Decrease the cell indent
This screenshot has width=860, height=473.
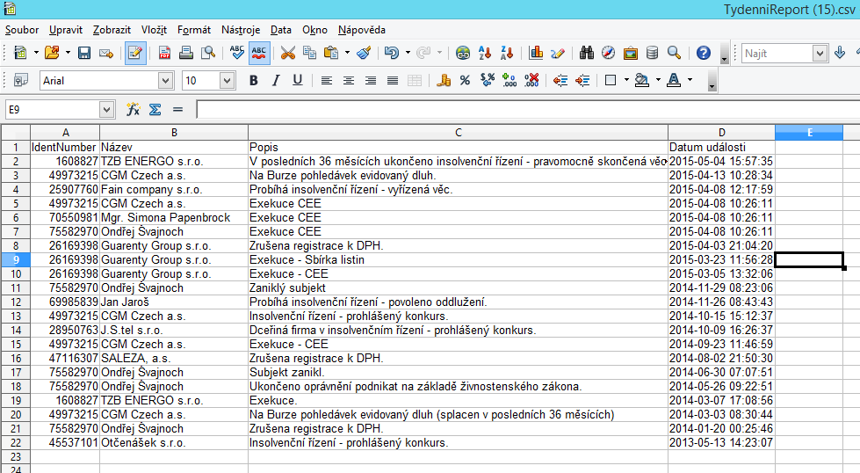click(560, 81)
